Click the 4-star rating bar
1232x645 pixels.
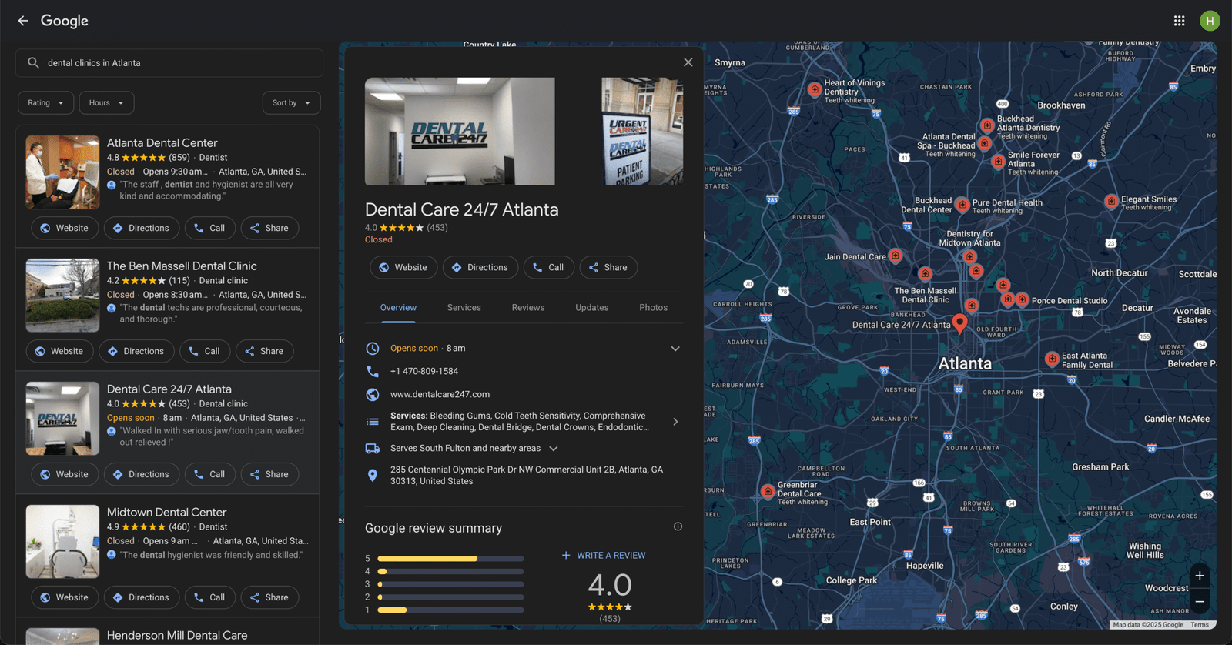[450, 571]
